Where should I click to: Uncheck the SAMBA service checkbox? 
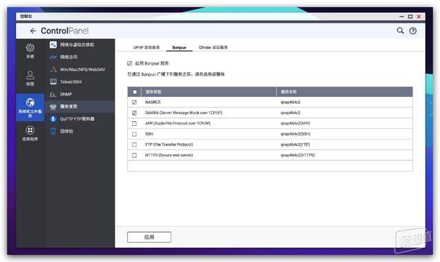pyautogui.click(x=135, y=113)
